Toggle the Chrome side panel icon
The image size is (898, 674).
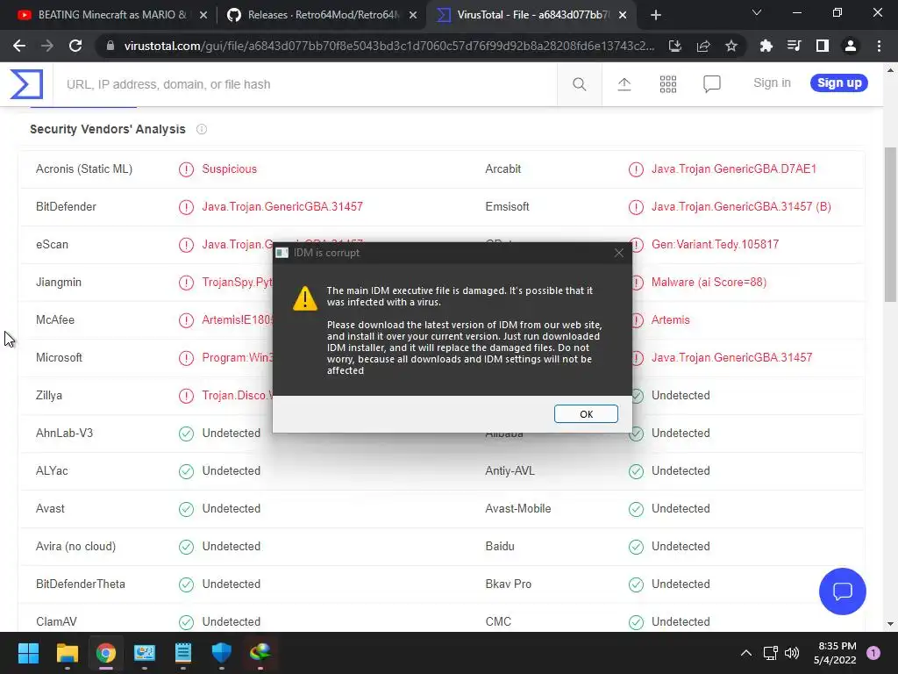(x=823, y=46)
